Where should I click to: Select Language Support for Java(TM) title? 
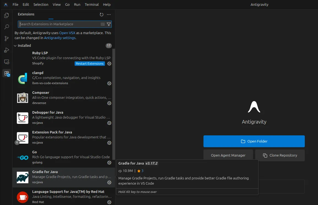[68, 192]
